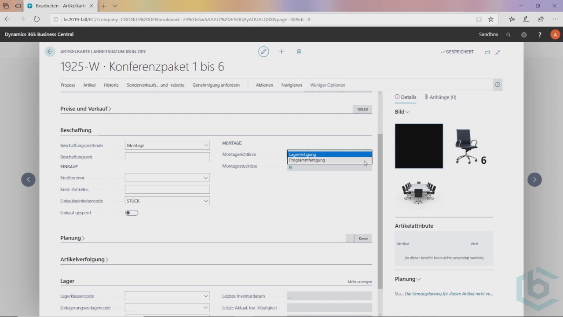Viewport: 563px width, 317px height.
Task: Click Beschaffungszeit input field
Action: click(x=167, y=157)
